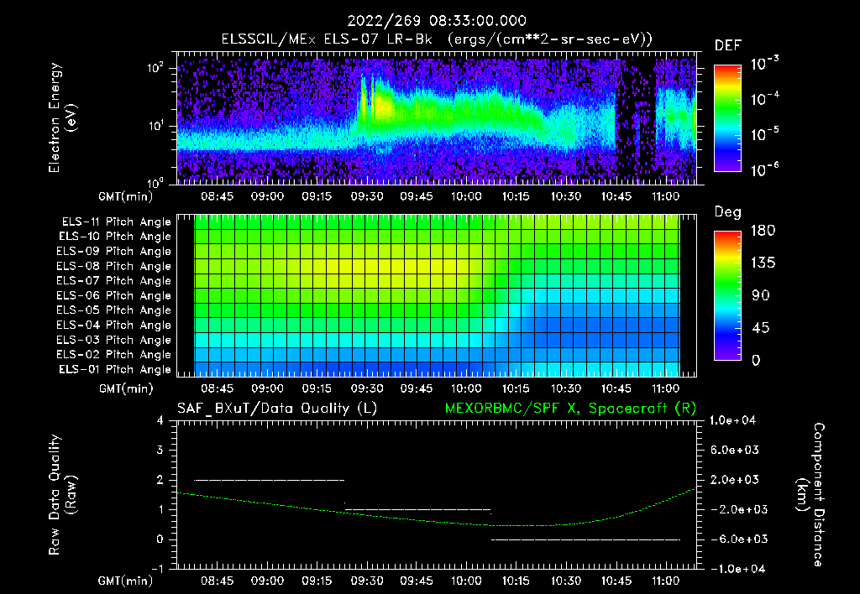Image resolution: width=860 pixels, height=594 pixels.
Task: Click the 10^-6 tick on DEF scale
Action: point(764,169)
